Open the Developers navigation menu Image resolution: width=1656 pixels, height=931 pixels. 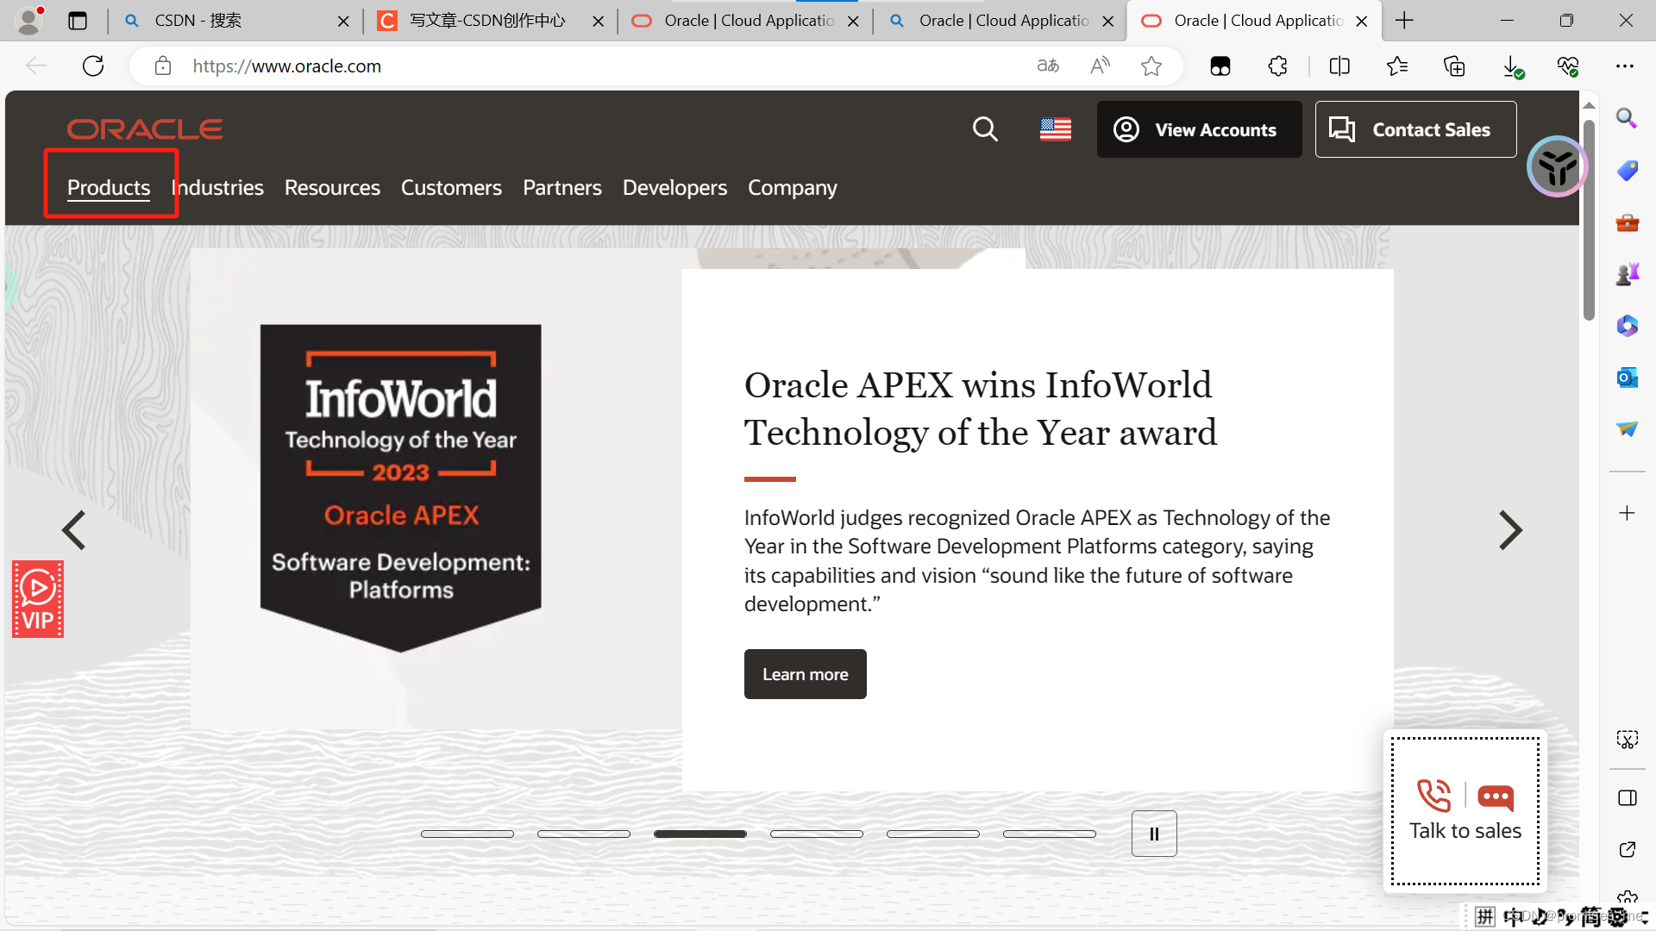coord(674,187)
